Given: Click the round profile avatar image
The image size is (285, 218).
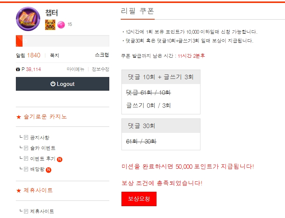Looking at the screenshot, I should 28,19.
